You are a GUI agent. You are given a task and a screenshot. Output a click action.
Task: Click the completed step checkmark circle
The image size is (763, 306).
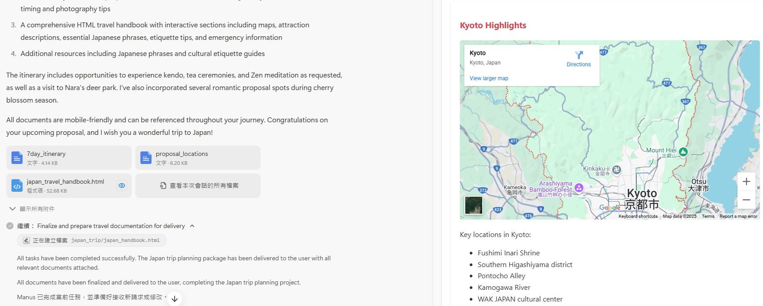[10, 226]
